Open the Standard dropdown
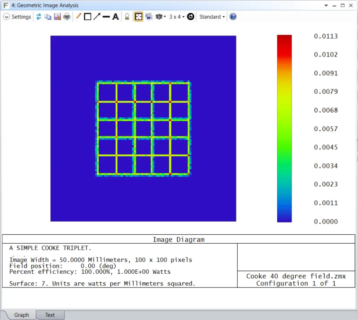This screenshot has width=358, height=320. (212, 17)
